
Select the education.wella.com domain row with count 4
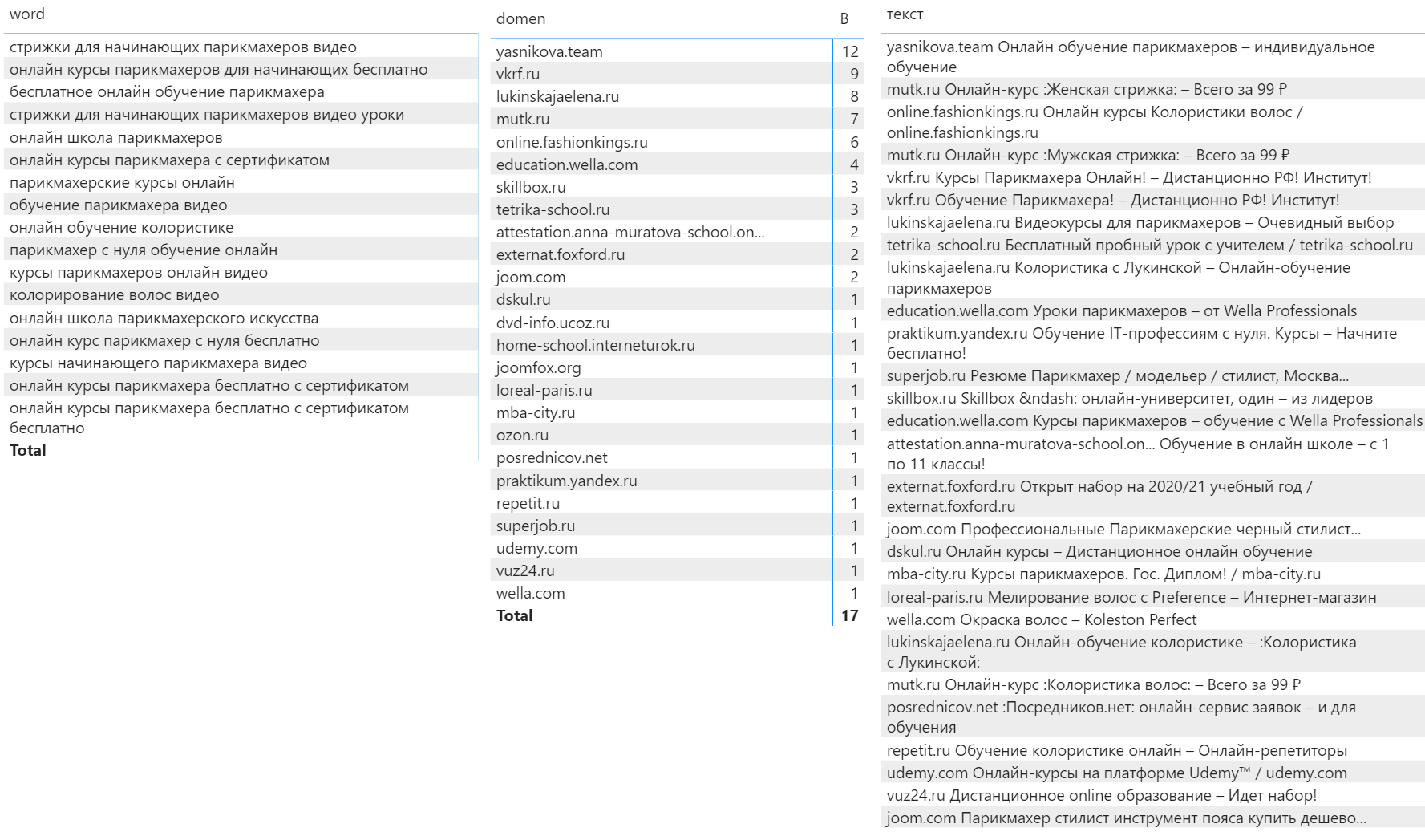click(567, 165)
